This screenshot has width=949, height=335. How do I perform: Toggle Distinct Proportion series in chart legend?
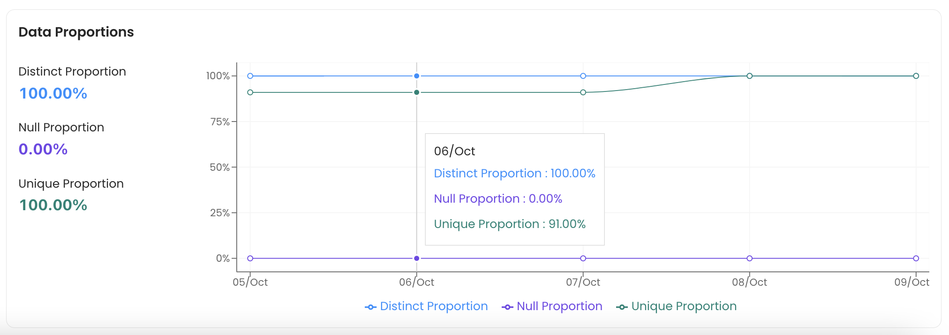click(x=426, y=306)
